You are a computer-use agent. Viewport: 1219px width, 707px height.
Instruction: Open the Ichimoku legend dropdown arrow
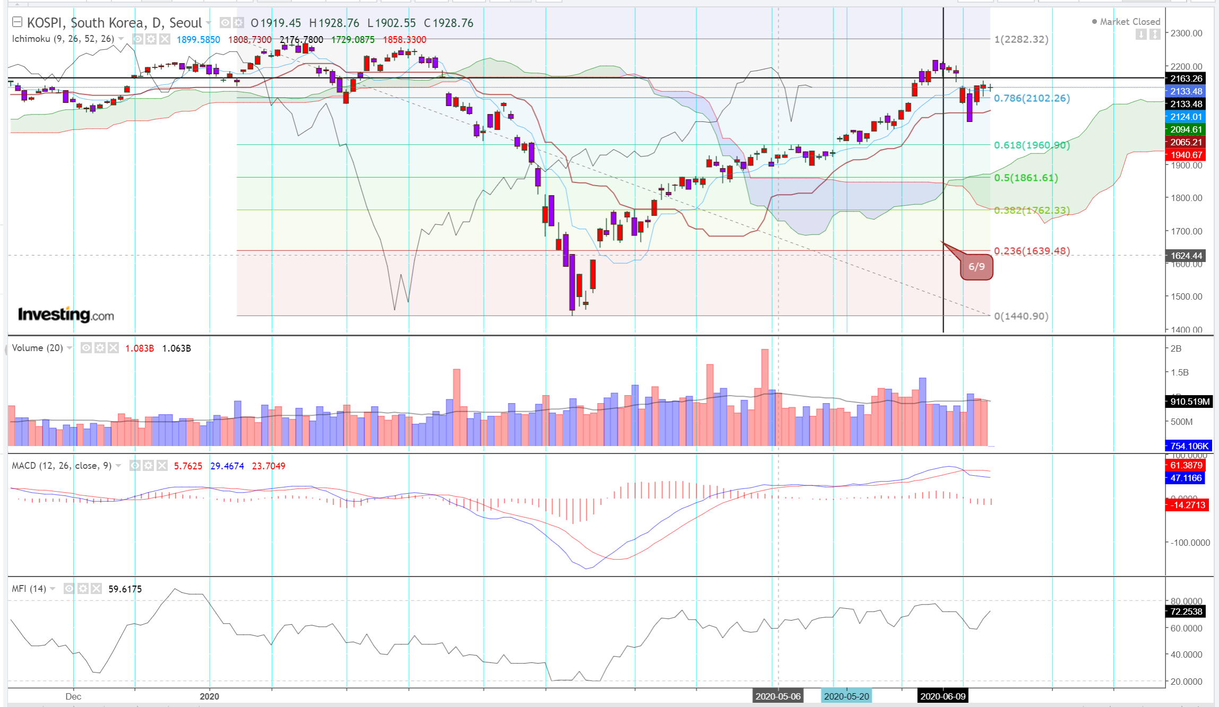[121, 39]
